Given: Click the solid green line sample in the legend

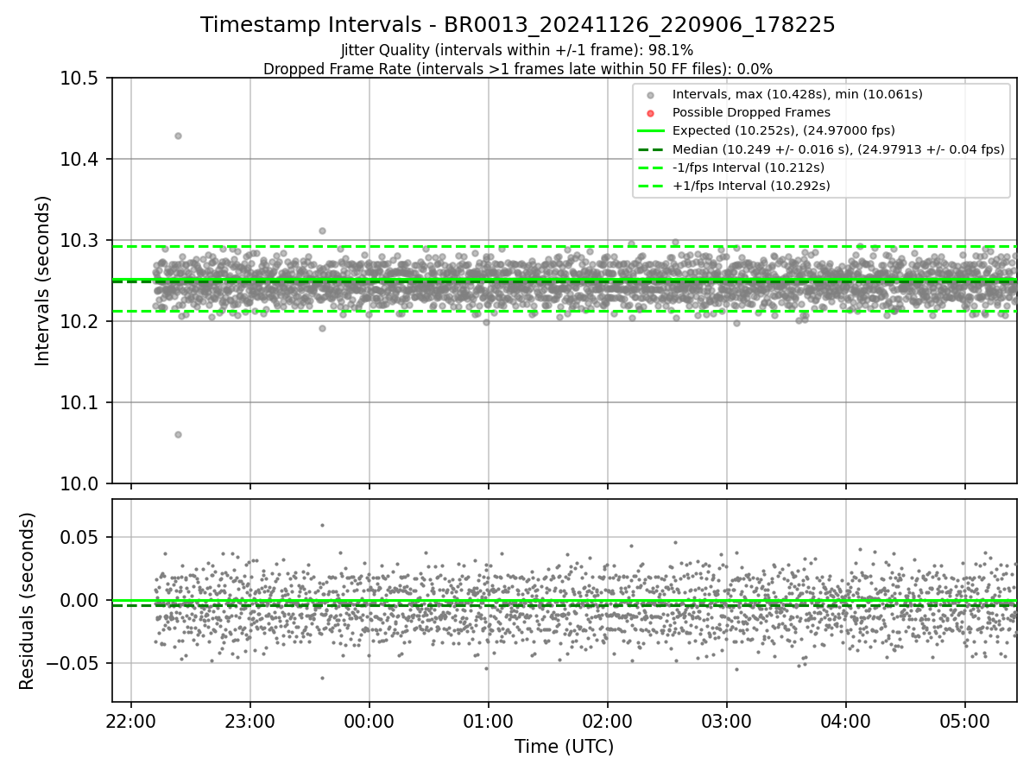Looking at the screenshot, I should click(x=651, y=131).
